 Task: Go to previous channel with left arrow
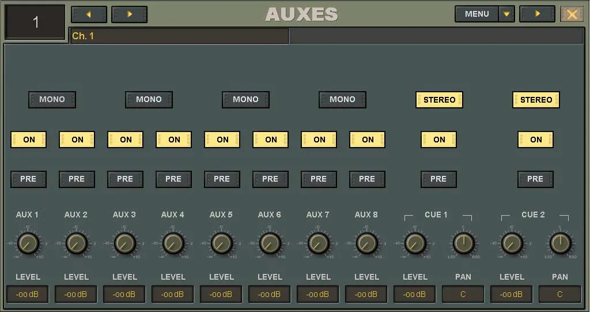89,14
